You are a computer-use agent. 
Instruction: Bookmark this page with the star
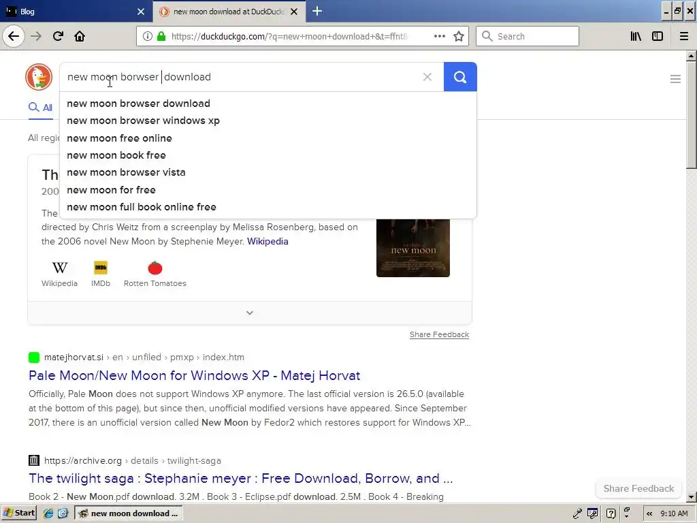pos(459,36)
